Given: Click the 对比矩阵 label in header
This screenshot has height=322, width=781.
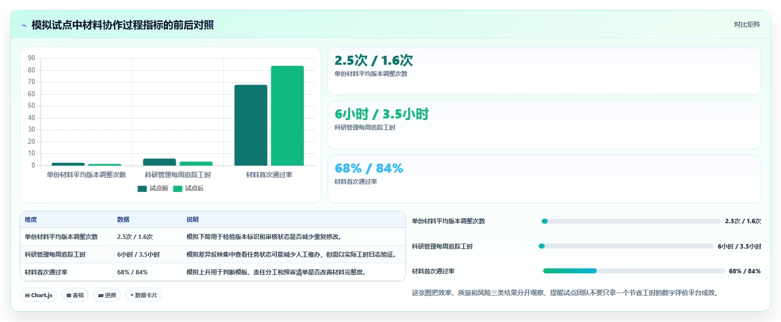Looking at the screenshot, I should pos(747,24).
